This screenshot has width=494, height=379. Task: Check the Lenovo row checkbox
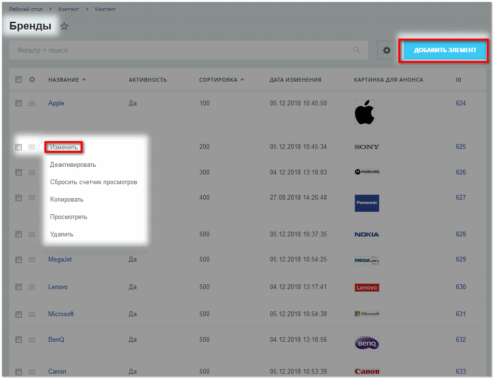pyautogui.click(x=18, y=287)
